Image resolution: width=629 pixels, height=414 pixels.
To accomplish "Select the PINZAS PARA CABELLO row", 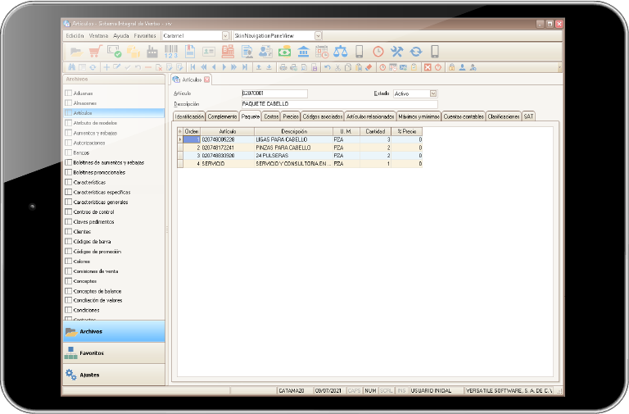I will pos(300,148).
